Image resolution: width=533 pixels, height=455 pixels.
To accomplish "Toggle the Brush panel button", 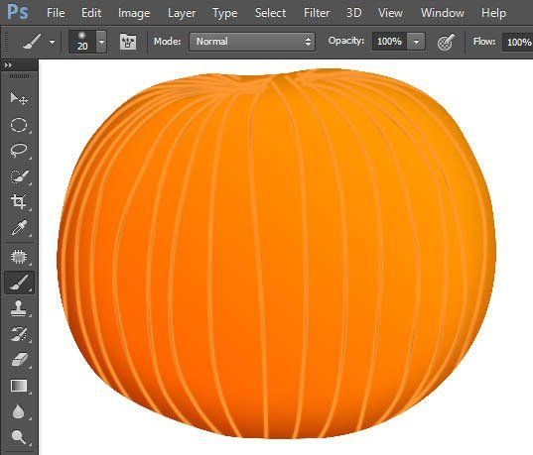I will [x=128, y=42].
